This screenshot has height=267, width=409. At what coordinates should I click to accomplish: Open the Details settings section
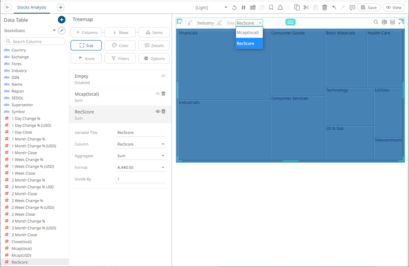(154, 46)
